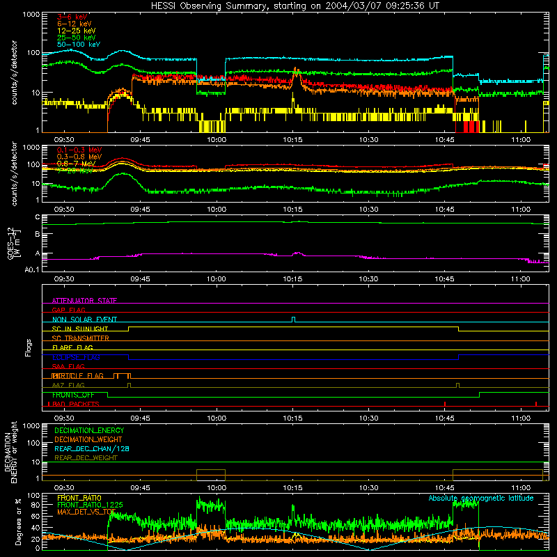
Task: Select the 'FRONT_RATIO_1225' legend label
Action: click(90, 505)
